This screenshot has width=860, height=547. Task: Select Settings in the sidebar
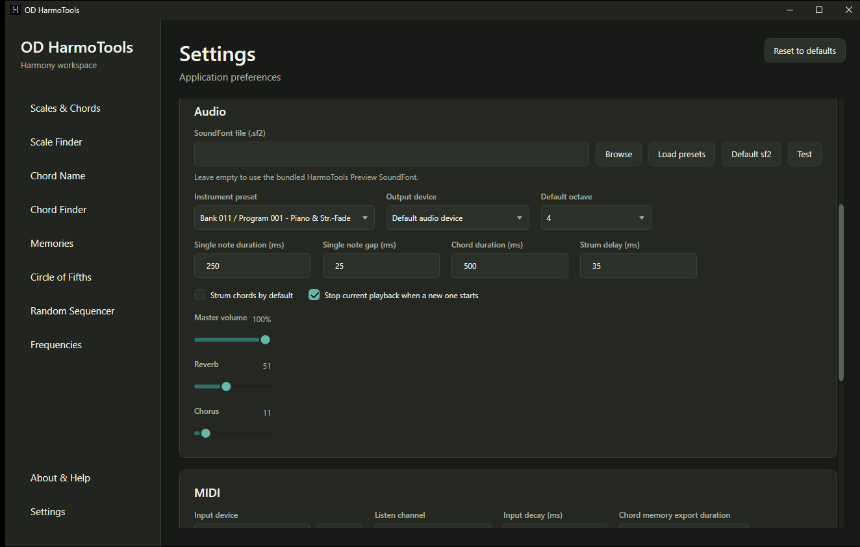pos(48,512)
